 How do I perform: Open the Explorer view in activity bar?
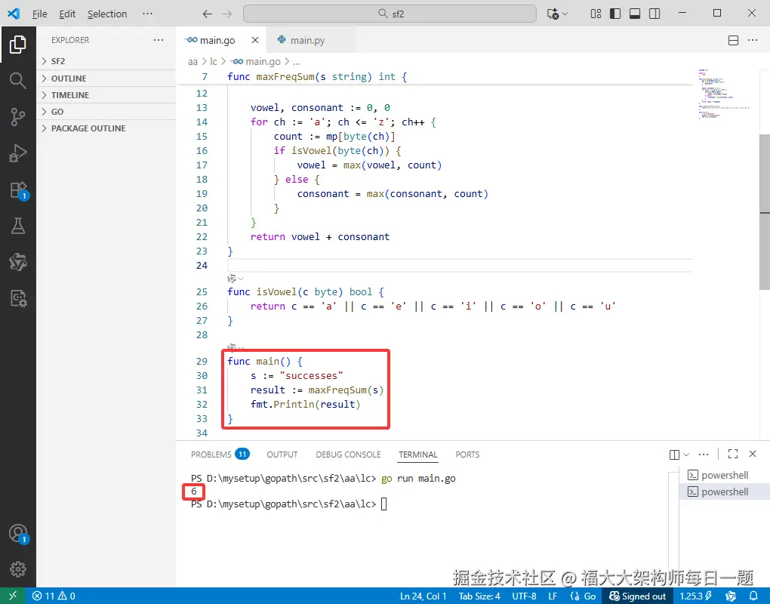[x=17, y=45]
